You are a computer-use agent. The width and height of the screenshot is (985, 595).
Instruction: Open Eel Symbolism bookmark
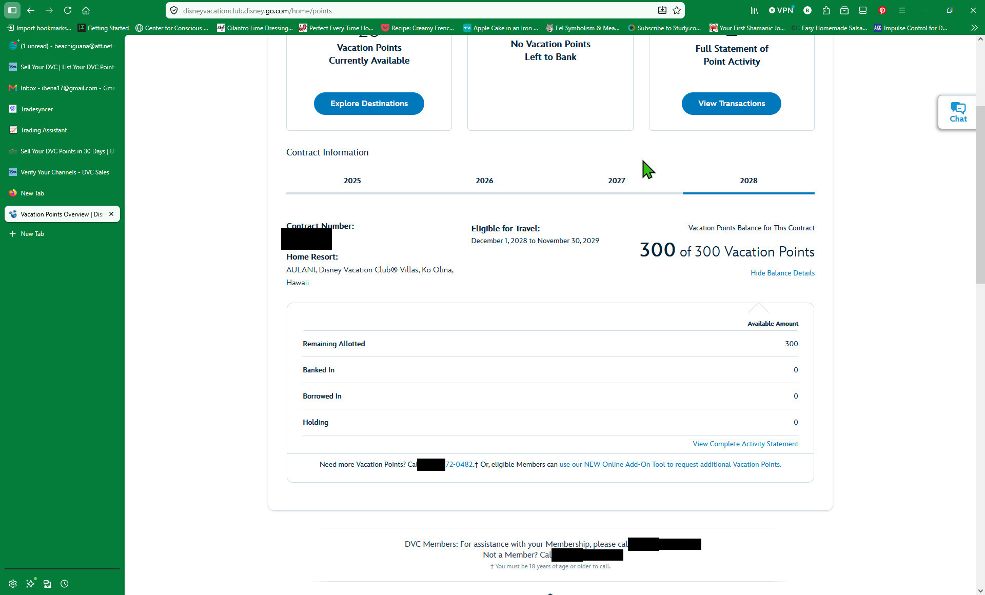click(582, 28)
